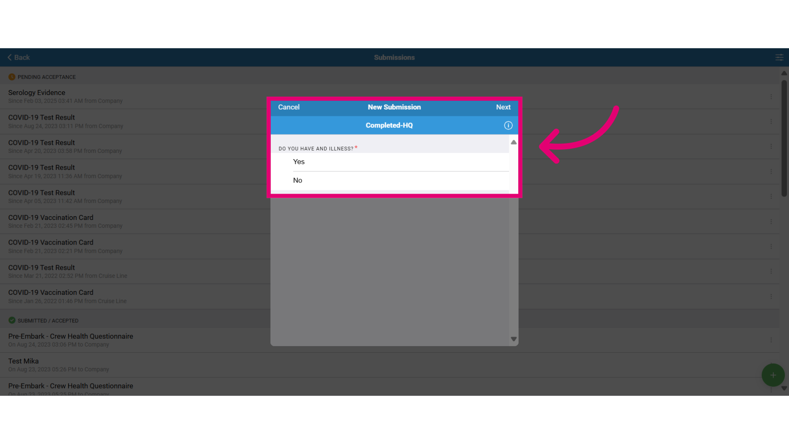
Task: Open more options for Serology Evidence row
Action: tap(771, 97)
